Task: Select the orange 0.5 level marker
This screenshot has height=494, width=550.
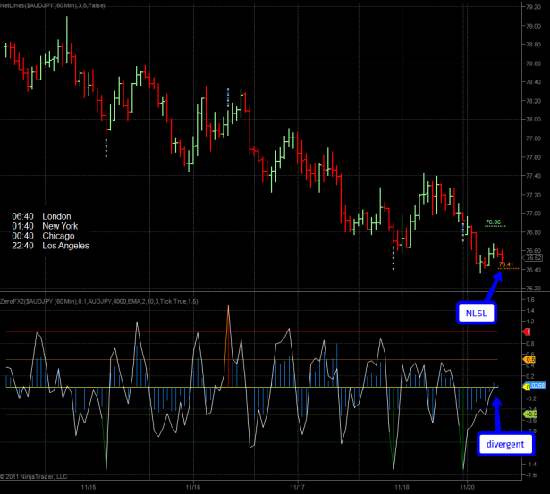Action: [529, 359]
